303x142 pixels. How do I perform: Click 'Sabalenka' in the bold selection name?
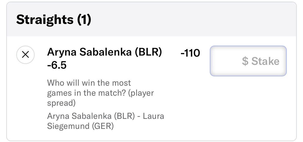[106, 52]
